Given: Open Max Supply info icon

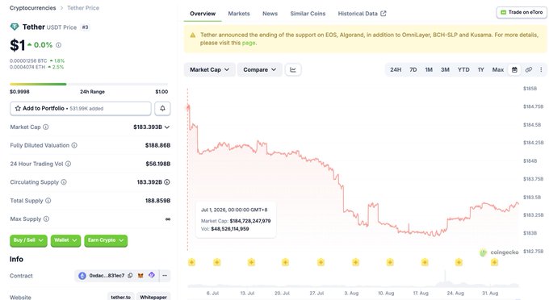Looking at the screenshot, I should 46,219.
